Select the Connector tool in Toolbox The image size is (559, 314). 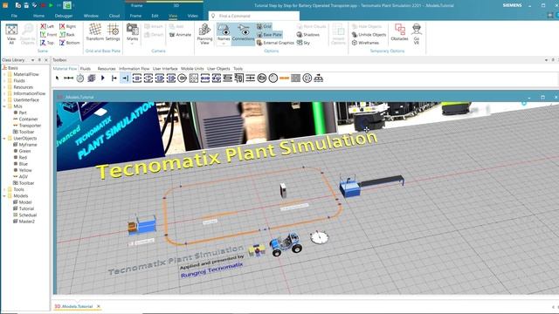pos(68,78)
